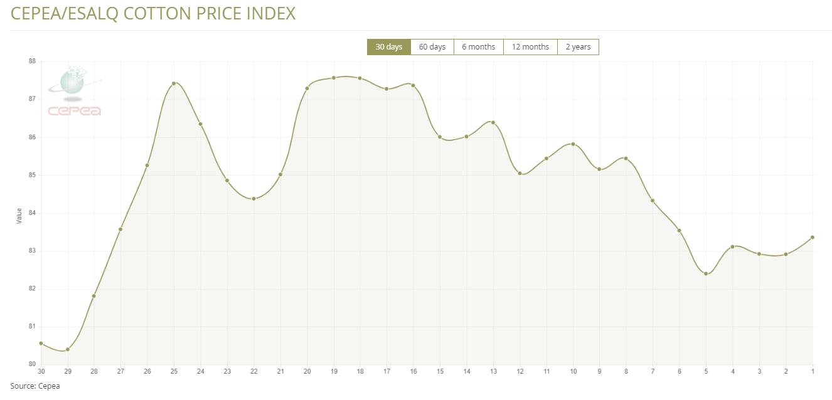Pick the data marker at day 19

(x=334, y=78)
